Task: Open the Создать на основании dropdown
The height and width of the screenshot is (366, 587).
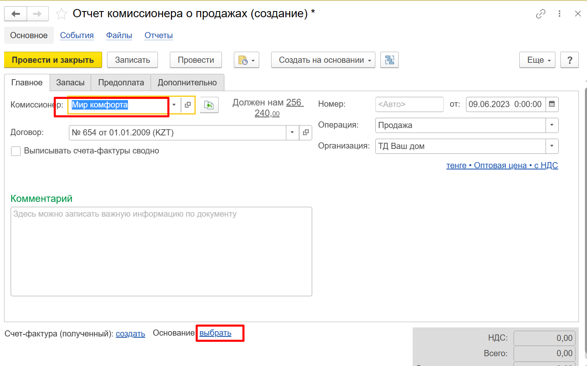Action: 323,60
